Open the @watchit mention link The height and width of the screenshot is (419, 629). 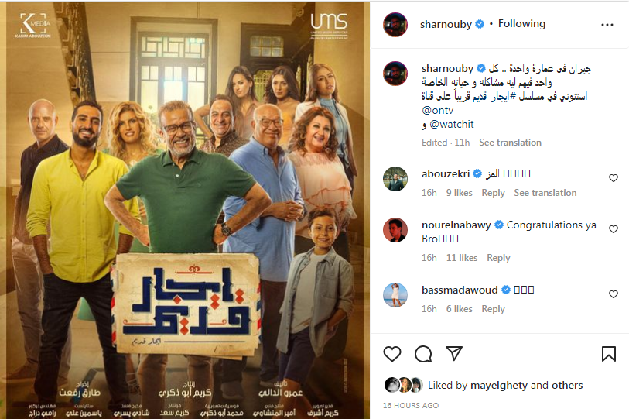tap(452, 125)
